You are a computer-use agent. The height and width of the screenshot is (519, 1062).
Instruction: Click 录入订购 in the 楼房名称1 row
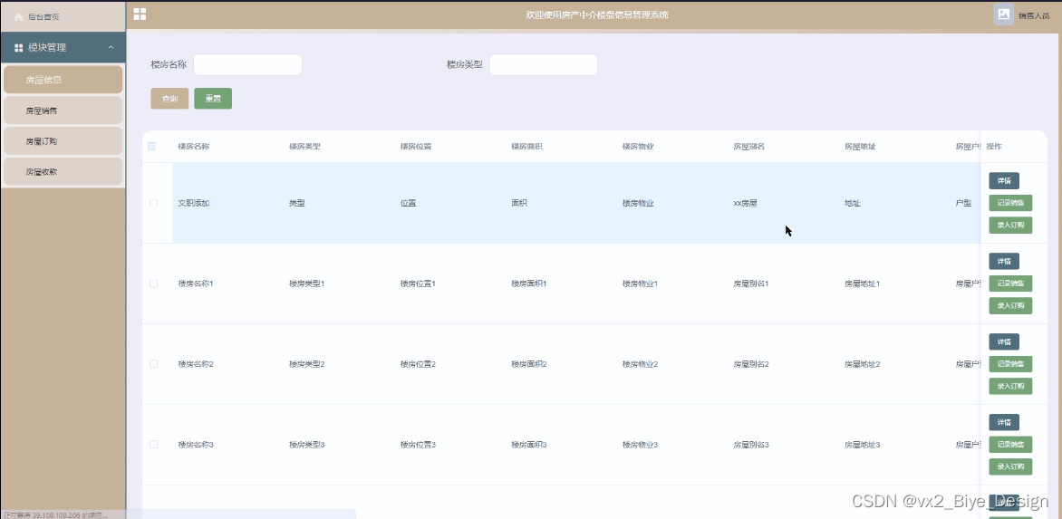pos(1010,305)
